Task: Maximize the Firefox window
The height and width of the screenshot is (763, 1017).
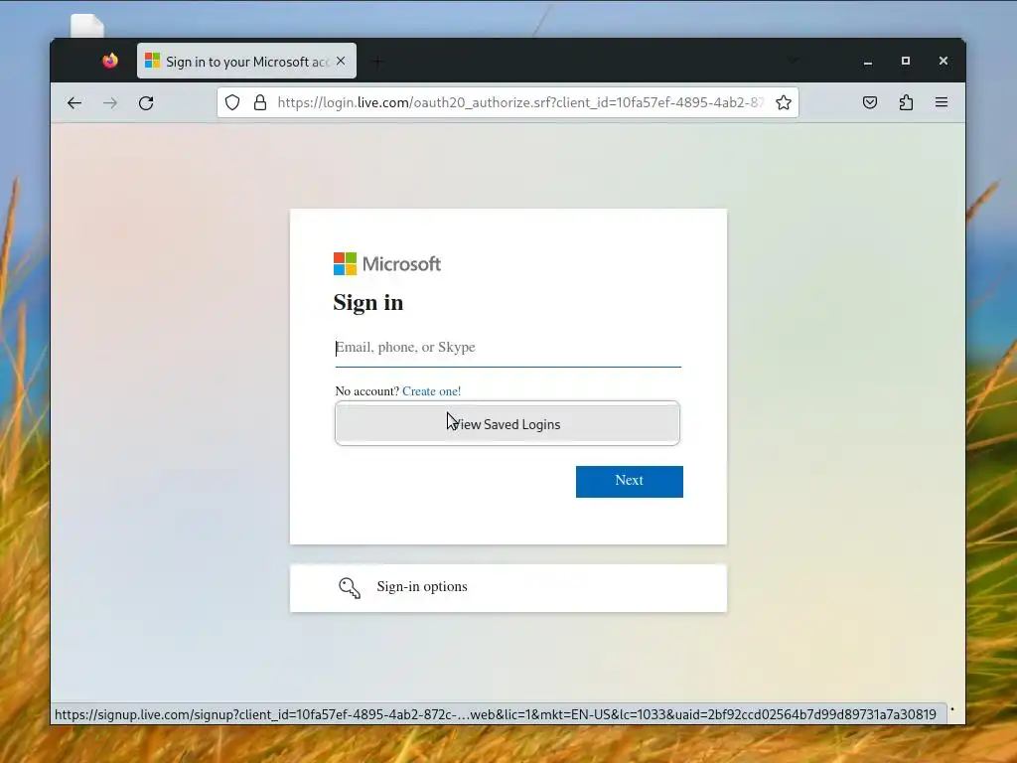Action: point(906,61)
